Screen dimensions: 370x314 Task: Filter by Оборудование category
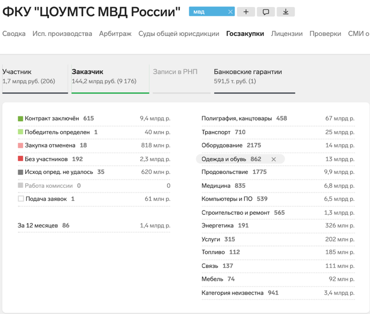tap(278, 145)
